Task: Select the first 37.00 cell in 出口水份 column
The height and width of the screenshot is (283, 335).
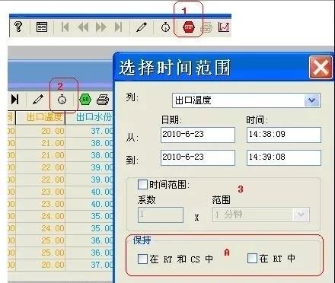Action: click(89, 131)
